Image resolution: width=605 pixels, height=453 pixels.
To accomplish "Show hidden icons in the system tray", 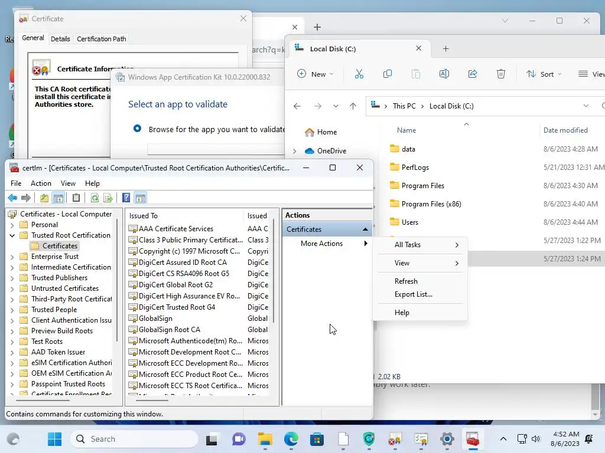I will (503, 439).
